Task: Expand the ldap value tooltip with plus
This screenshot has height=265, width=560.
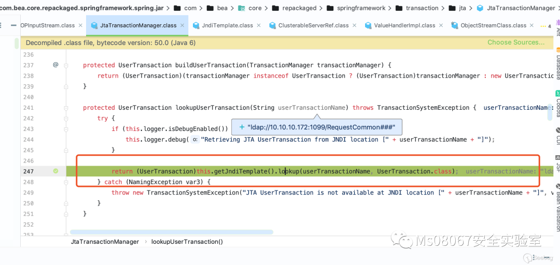Action: [242, 127]
